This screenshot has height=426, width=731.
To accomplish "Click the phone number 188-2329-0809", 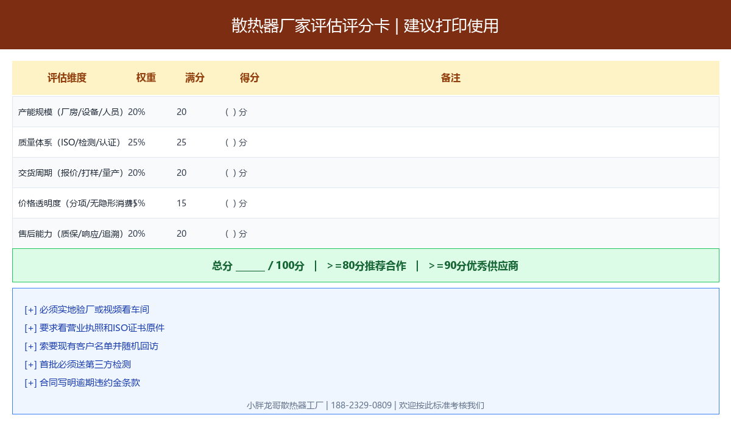I will click(361, 405).
